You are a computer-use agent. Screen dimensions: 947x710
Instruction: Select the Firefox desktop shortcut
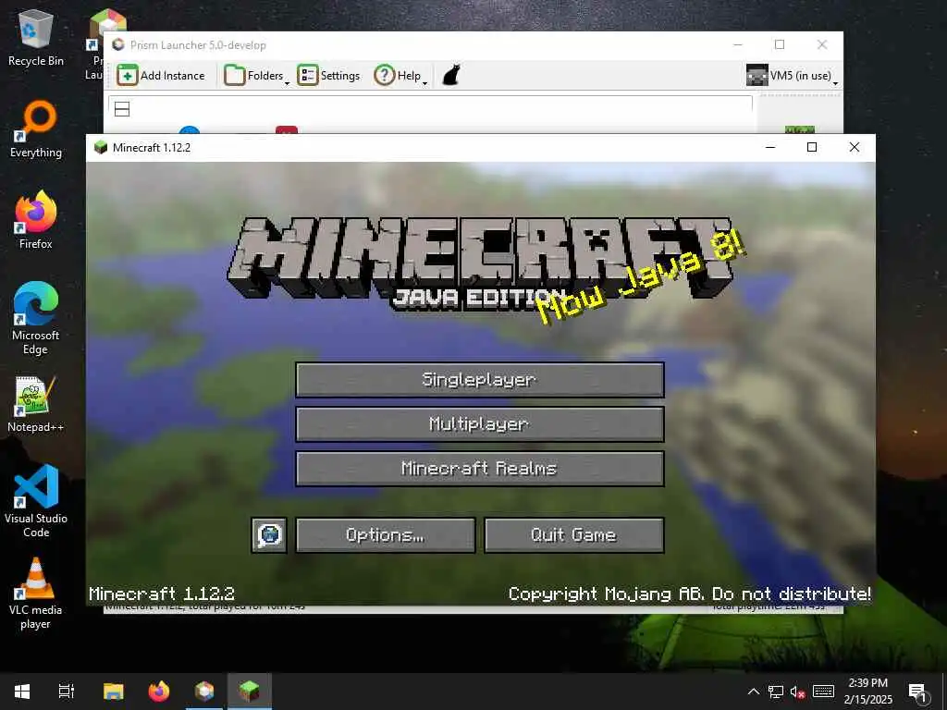click(36, 220)
